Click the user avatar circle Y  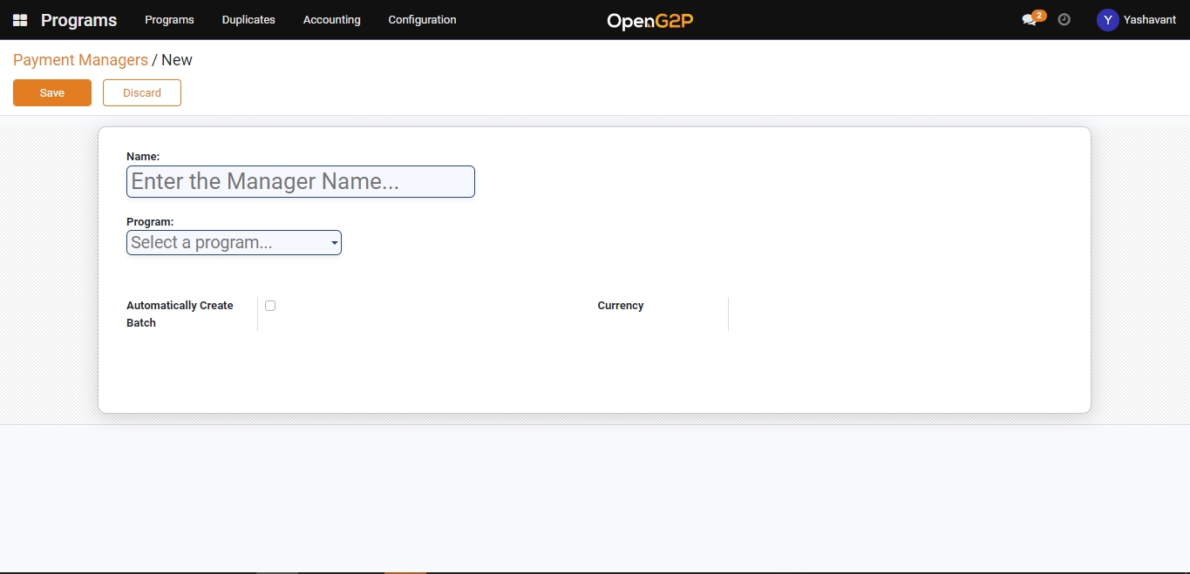[x=1107, y=20]
